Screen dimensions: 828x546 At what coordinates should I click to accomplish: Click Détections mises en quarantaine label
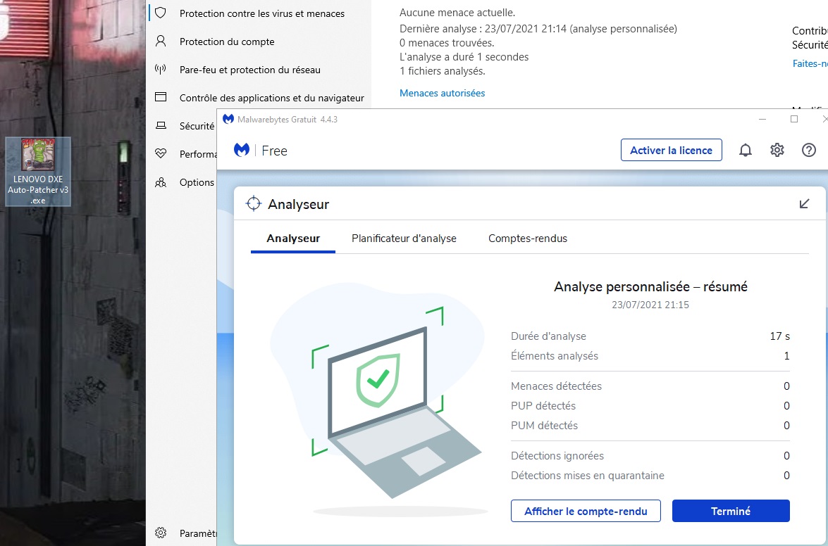pos(587,476)
